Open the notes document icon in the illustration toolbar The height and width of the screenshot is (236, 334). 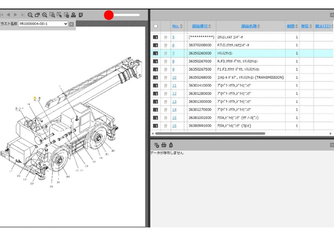pos(81,15)
